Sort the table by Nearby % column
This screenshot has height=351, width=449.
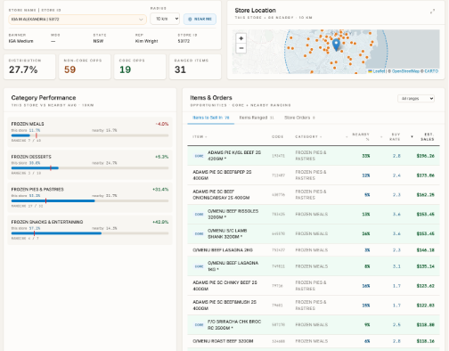point(358,136)
